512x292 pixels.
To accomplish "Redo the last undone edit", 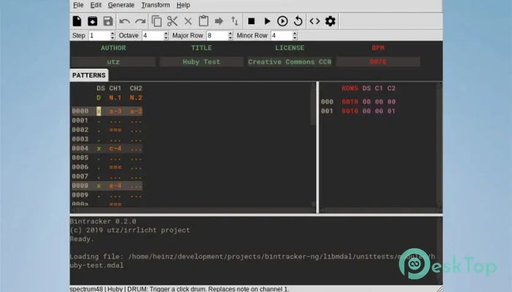I will [x=140, y=21].
